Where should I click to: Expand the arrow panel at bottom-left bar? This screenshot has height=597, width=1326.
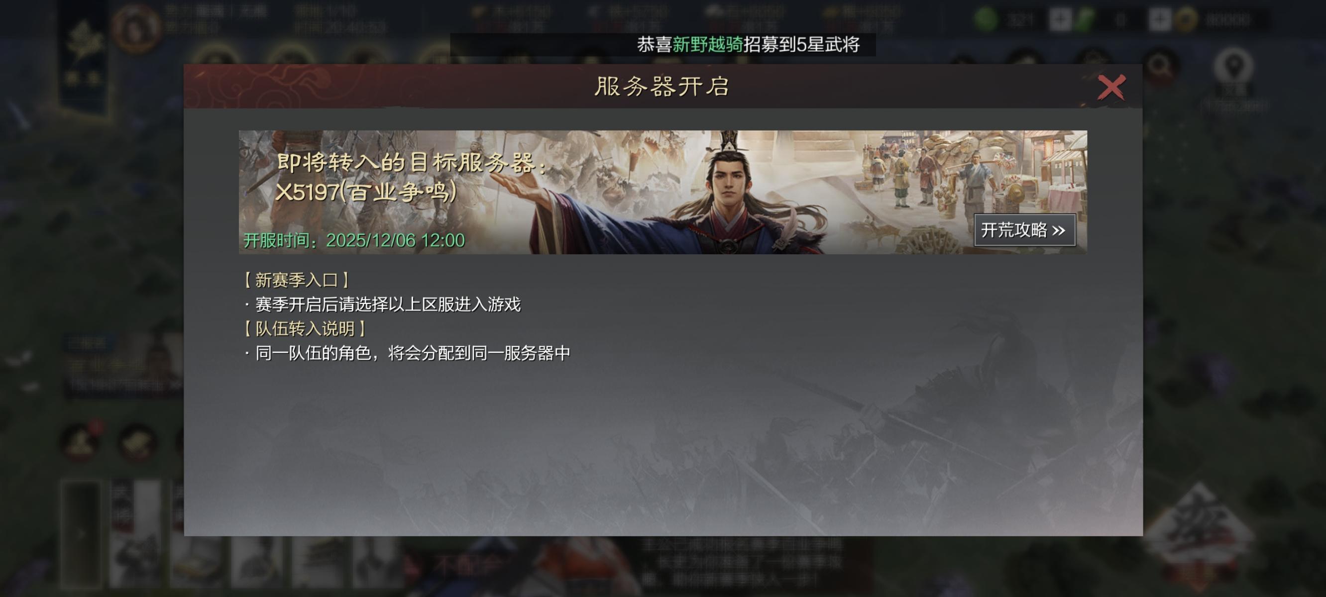click(x=81, y=534)
